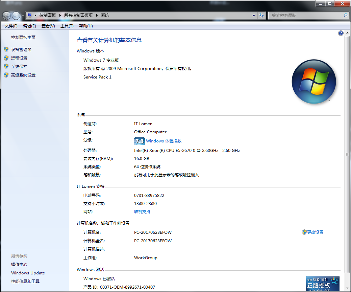
Task: Click the scrollbar up arrow
Action: coord(347,33)
